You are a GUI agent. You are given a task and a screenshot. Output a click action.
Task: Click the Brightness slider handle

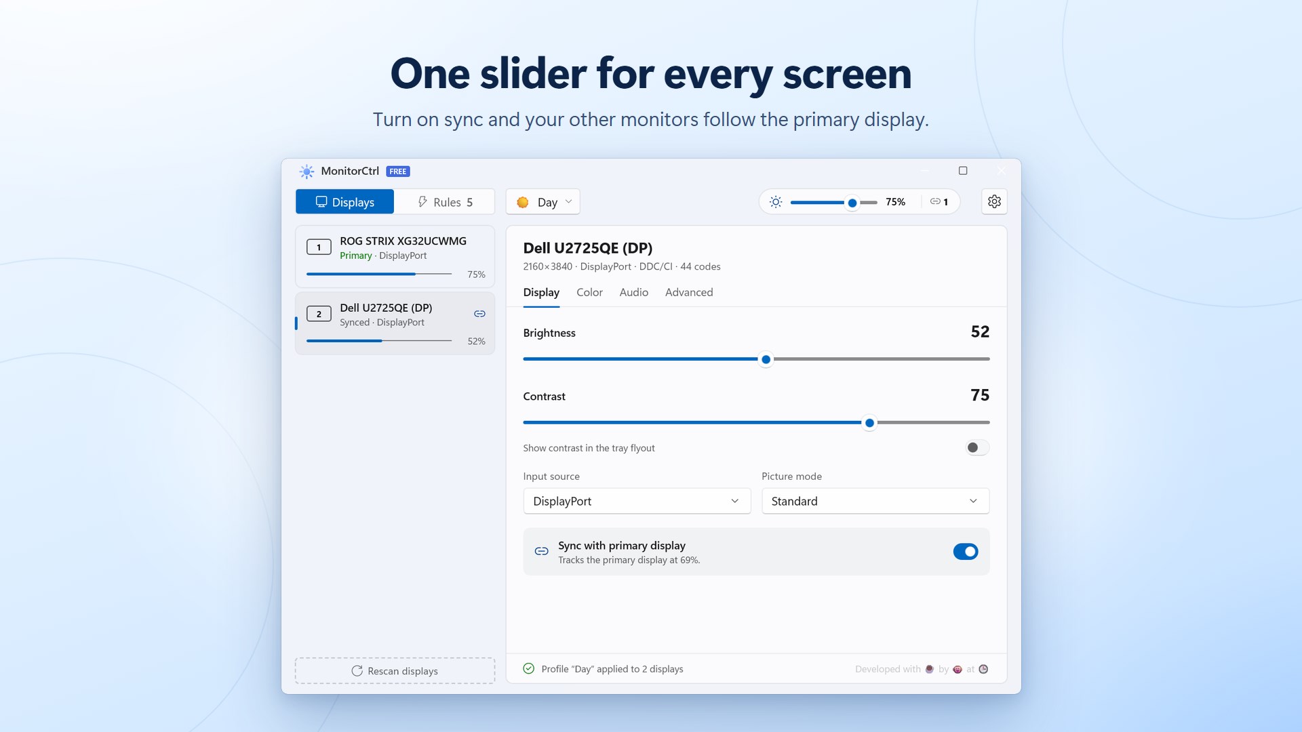[766, 359]
